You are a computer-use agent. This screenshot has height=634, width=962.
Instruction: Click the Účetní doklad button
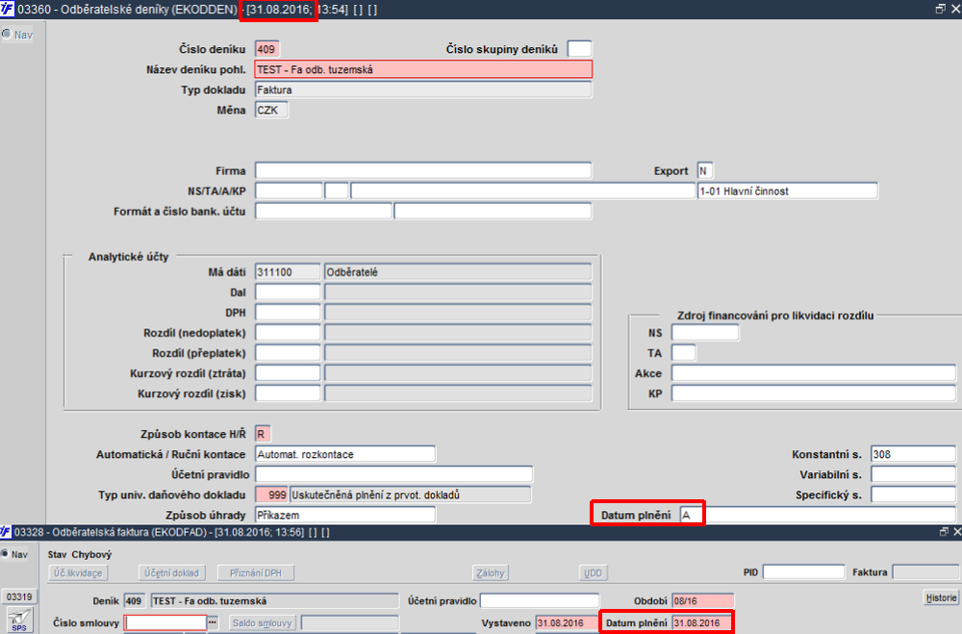(172, 572)
